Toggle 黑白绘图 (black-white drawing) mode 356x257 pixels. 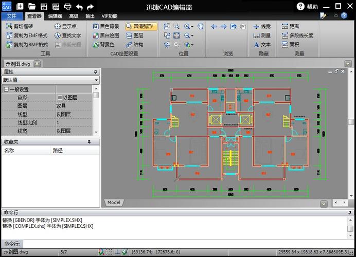click(105, 35)
